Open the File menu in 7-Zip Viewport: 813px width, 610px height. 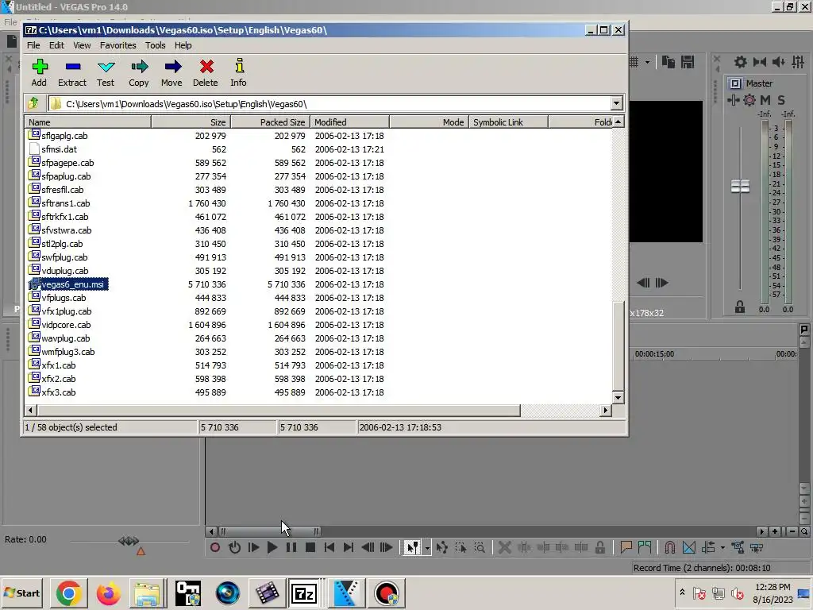pyautogui.click(x=33, y=45)
